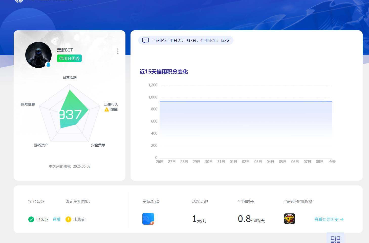The image size is (369, 243).
Task: Click the 已认证 status text
Action: point(42,219)
